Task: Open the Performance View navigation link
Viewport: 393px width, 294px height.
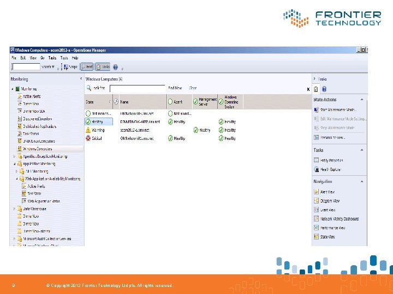Action: (x=330, y=228)
